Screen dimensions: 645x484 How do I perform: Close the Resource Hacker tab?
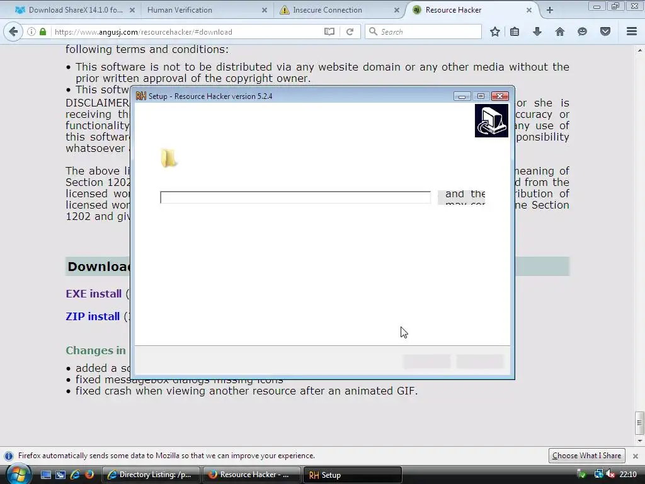coord(529,10)
